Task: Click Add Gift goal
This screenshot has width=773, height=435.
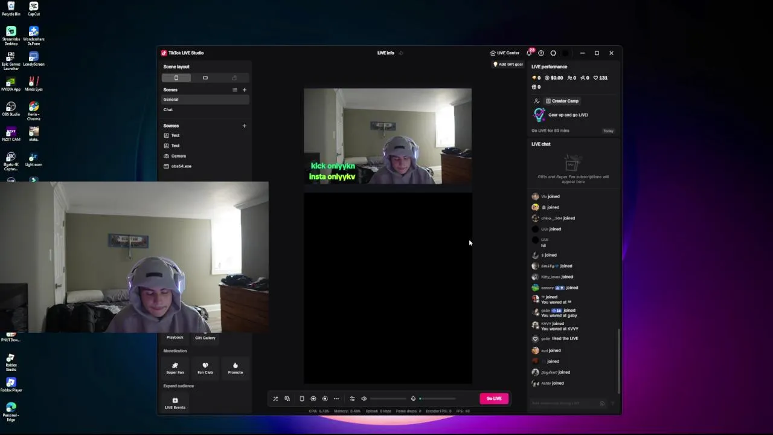Action: 508,65
